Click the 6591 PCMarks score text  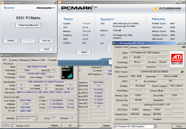[x=28, y=18]
